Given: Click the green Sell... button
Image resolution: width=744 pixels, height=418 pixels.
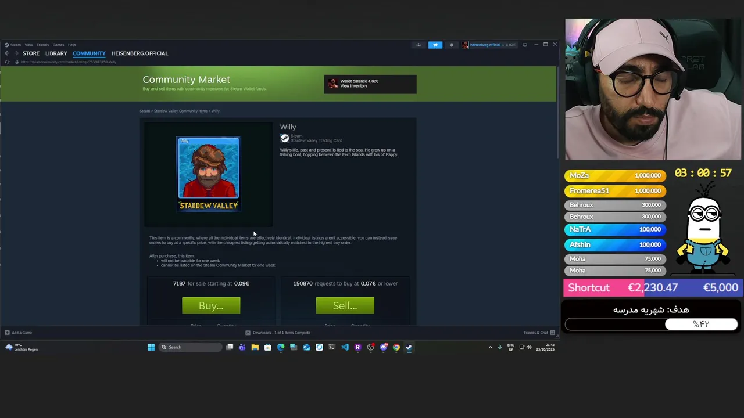Looking at the screenshot, I should [x=345, y=305].
